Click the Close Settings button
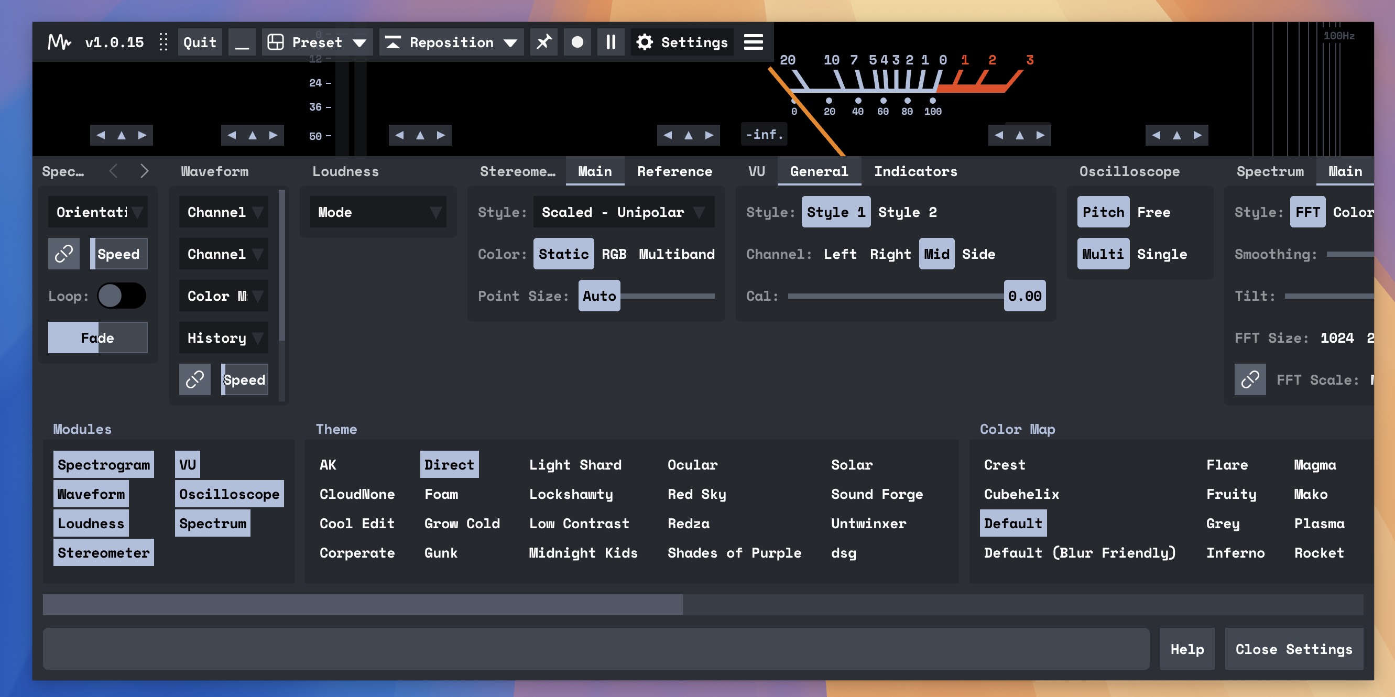Screen dimensions: 1395x697 click(1293, 649)
